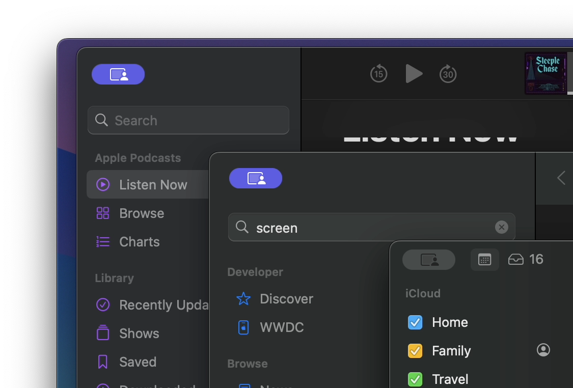
Task: Uncheck the Family calendar
Action: point(415,351)
